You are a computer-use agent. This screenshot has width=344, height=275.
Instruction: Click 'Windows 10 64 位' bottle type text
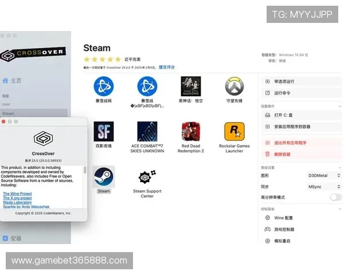(294, 55)
